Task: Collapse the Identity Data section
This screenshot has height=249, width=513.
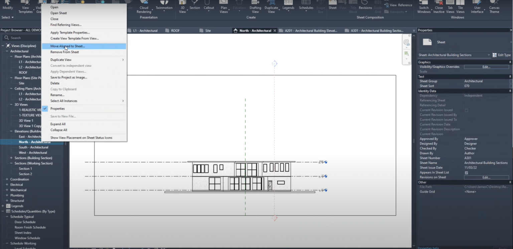Action: point(510,91)
